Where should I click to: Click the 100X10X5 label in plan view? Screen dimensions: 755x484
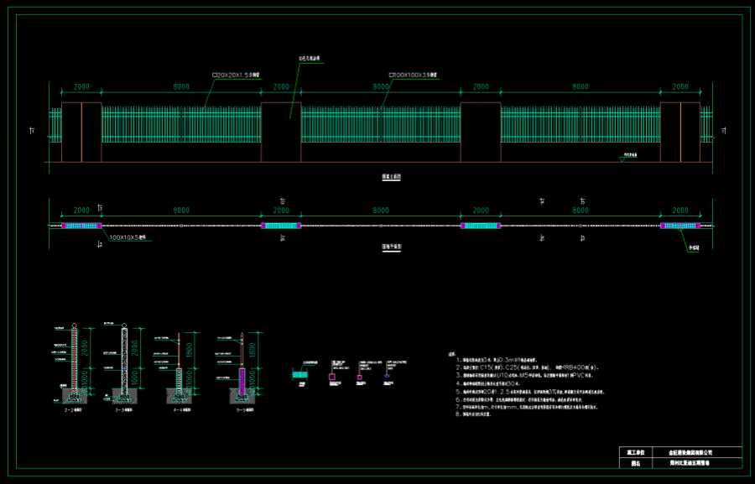(128, 237)
